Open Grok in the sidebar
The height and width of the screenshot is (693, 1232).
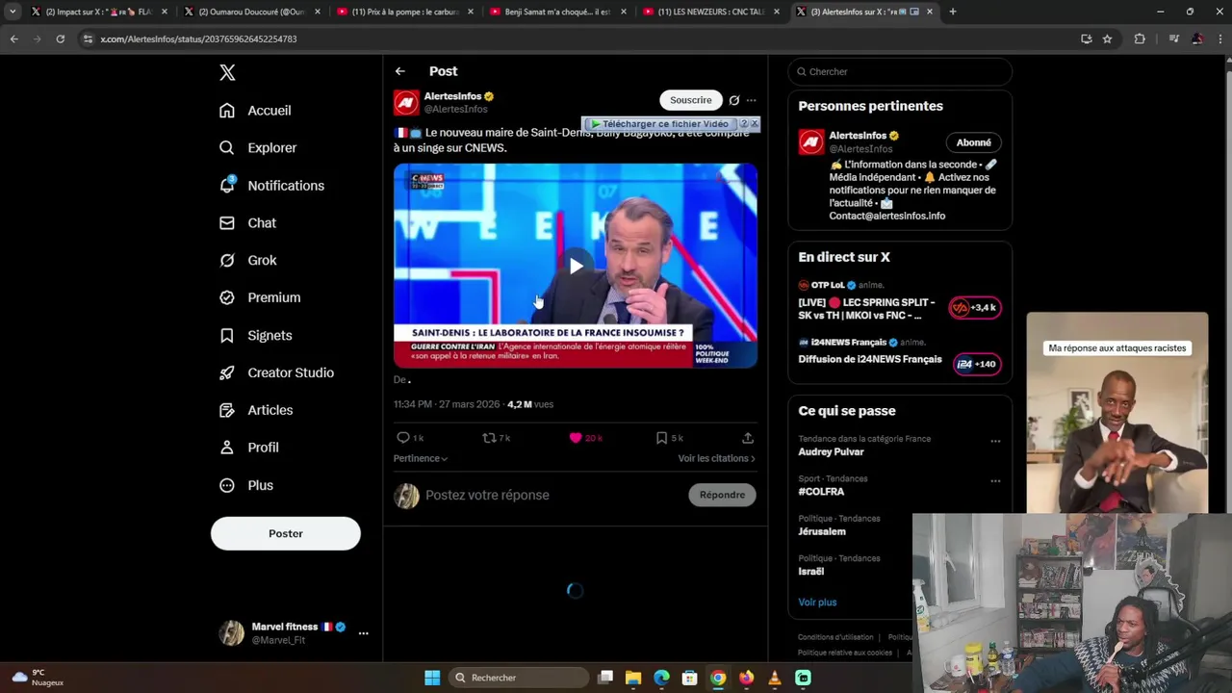[247, 261]
